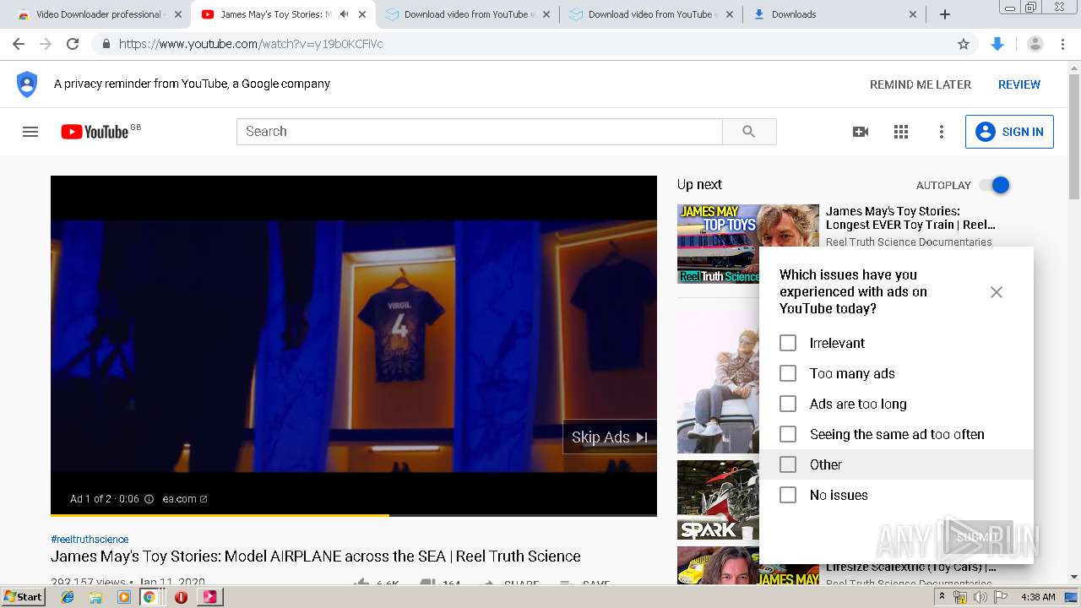Click into the YouTube search field

tap(480, 132)
